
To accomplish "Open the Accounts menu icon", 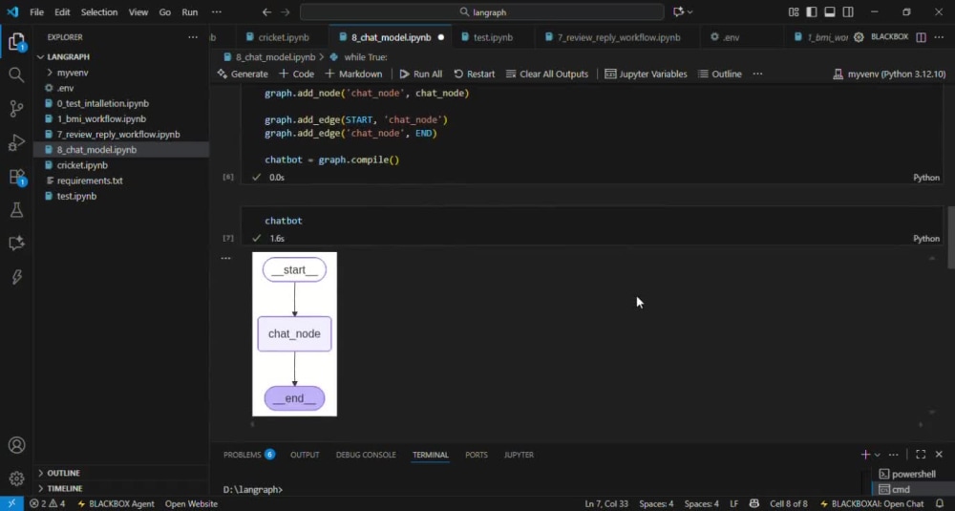I will point(16,445).
